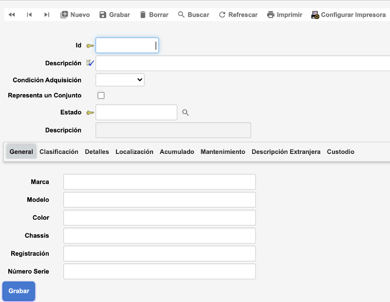Open the Localización tab
Screen dimensions: 390x302
click(x=134, y=151)
